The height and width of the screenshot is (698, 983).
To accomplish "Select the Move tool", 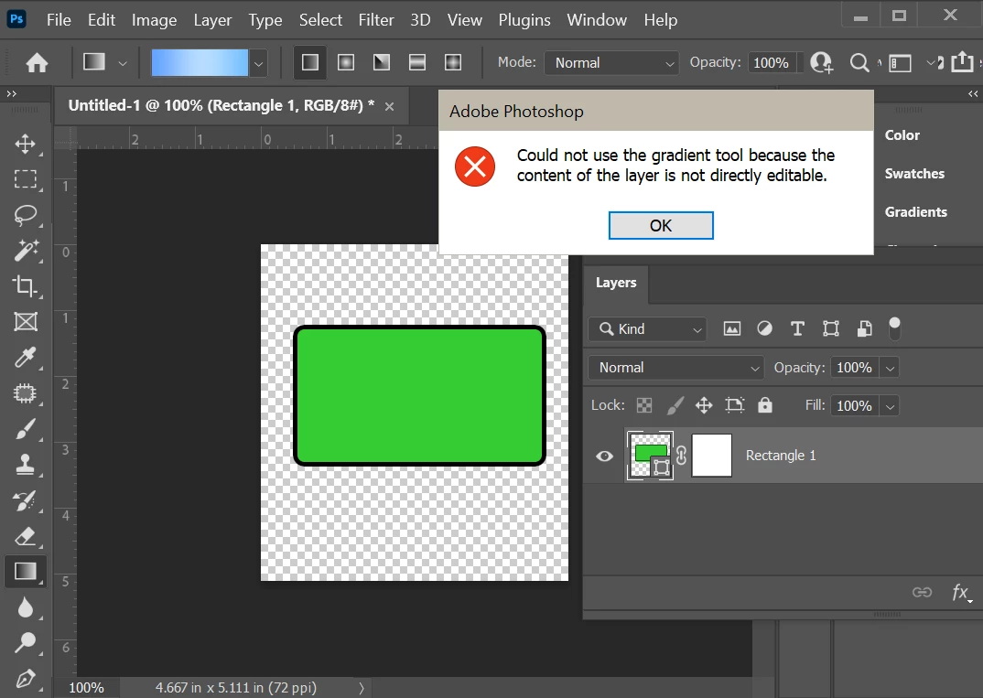I will pos(25,144).
